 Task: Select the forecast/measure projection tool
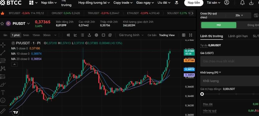pyautogui.click(x=3, y=77)
